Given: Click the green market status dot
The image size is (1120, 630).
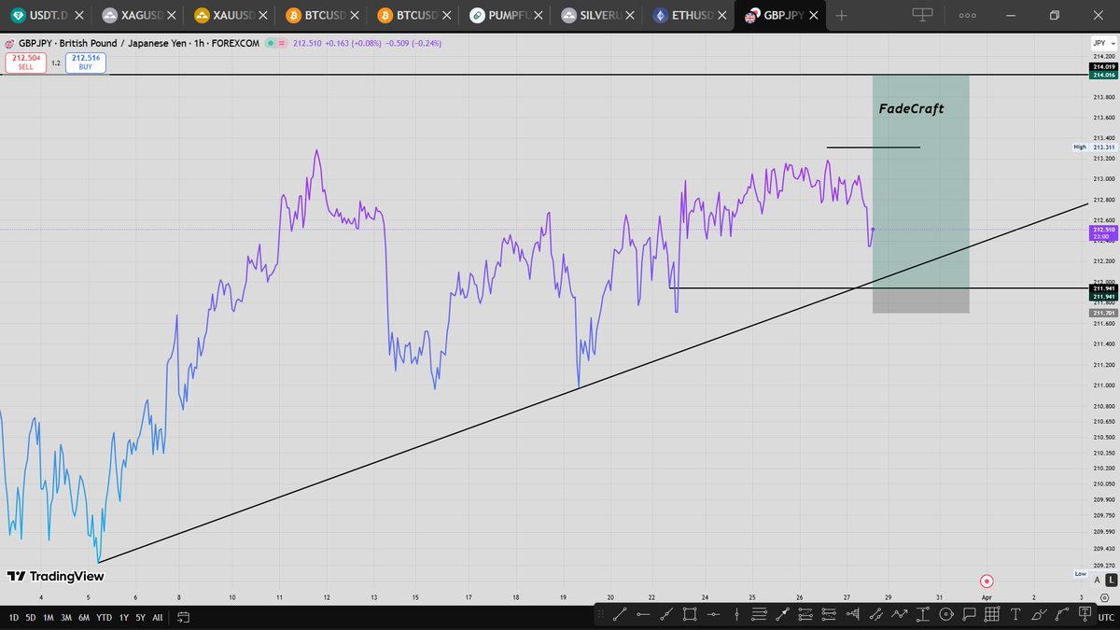Looking at the screenshot, I should [x=271, y=43].
